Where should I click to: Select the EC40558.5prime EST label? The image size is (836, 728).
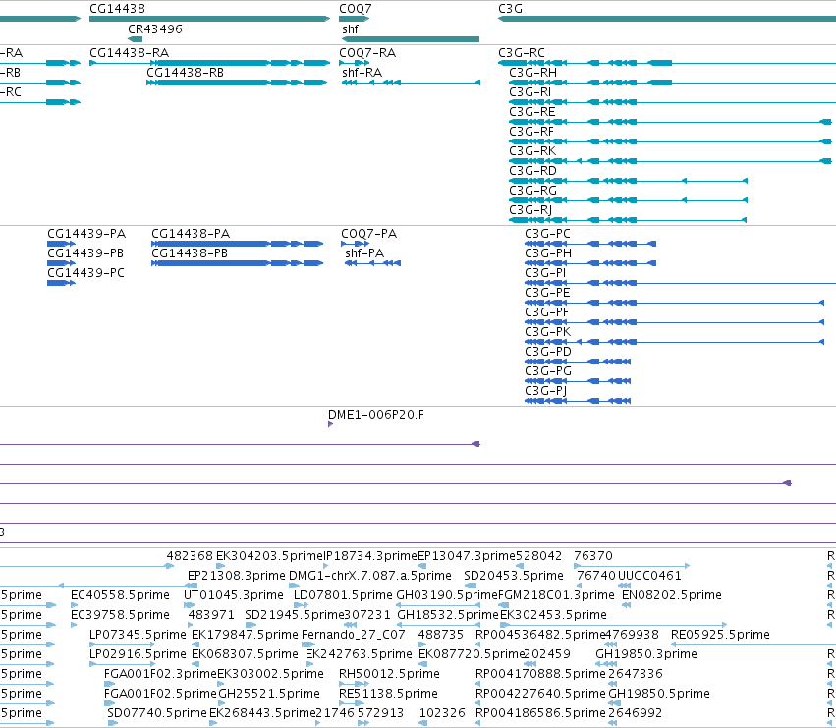click(x=121, y=595)
